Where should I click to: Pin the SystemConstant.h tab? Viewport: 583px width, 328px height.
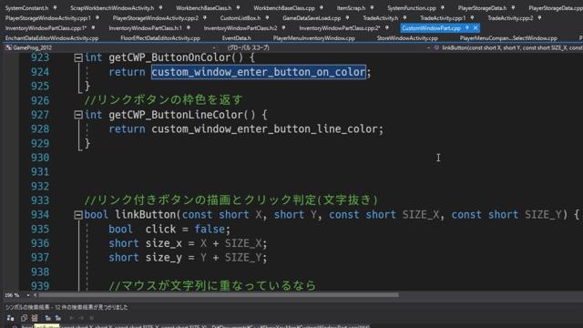(x=55, y=7)
